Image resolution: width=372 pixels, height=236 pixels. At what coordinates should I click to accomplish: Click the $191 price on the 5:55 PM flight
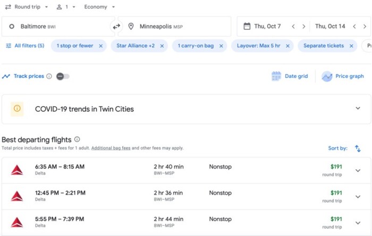336,219
